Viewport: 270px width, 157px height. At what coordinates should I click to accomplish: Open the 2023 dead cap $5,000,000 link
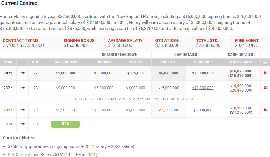coord(203,110)
